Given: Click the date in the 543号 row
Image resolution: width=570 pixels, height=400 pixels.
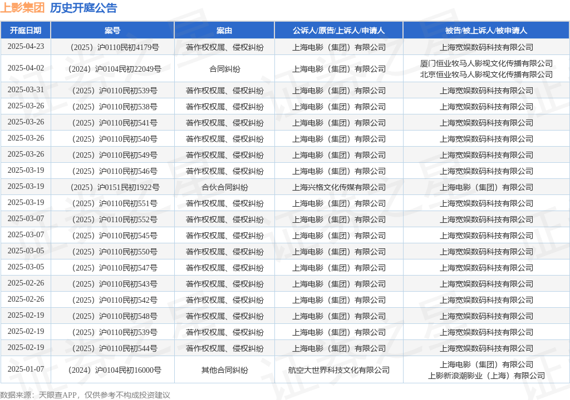Looking at the screenshot, I should (x=26, y=283).
